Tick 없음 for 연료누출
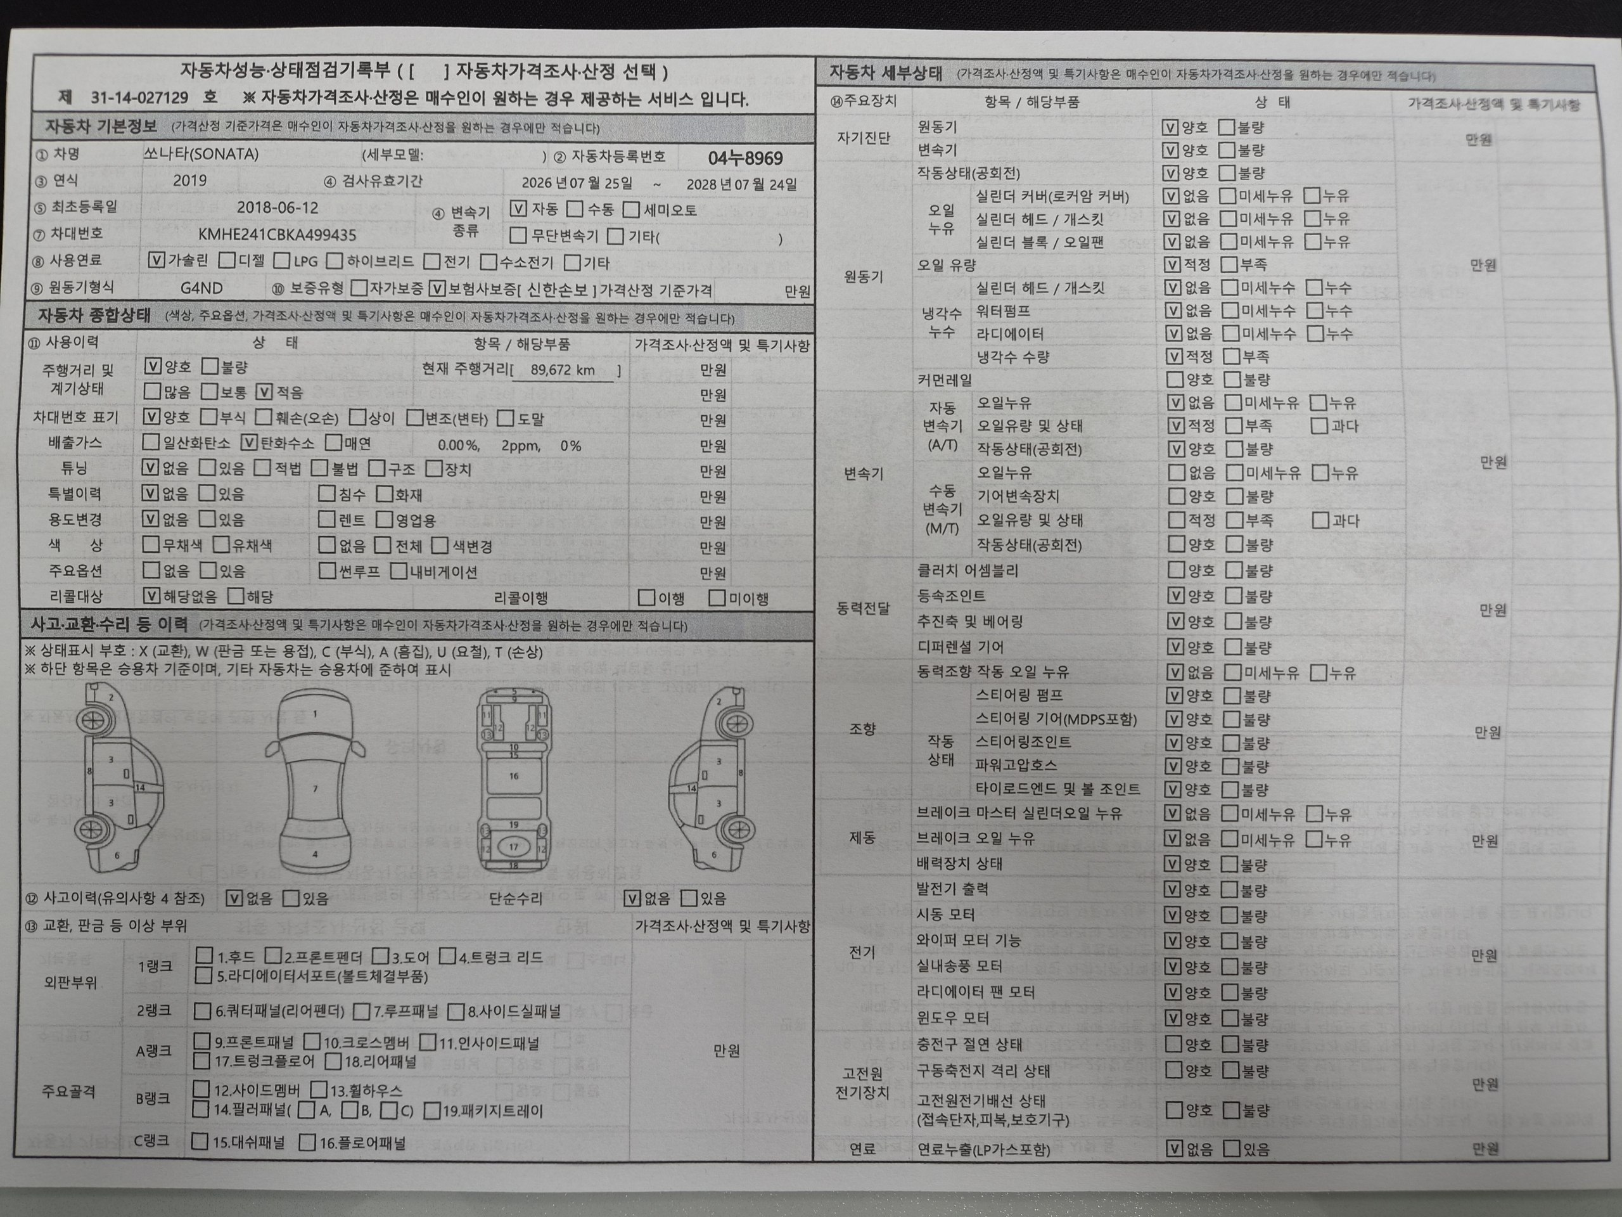 point(1174,1148)
